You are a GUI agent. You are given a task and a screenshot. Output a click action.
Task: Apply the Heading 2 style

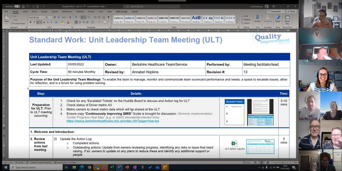click(207, 19)
